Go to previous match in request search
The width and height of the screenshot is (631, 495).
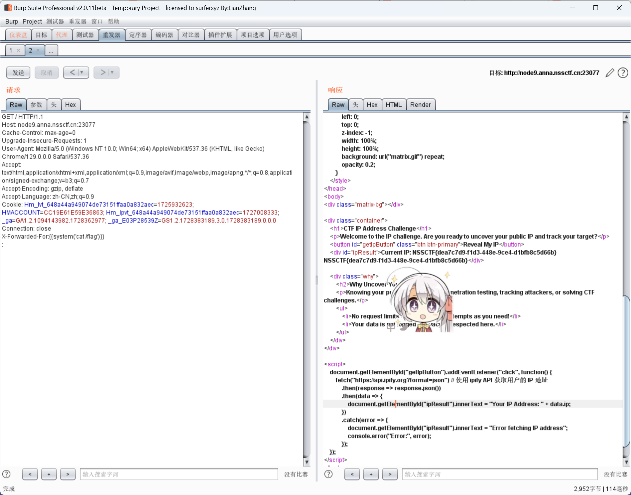pyautogui.click(x=30, y=474)
